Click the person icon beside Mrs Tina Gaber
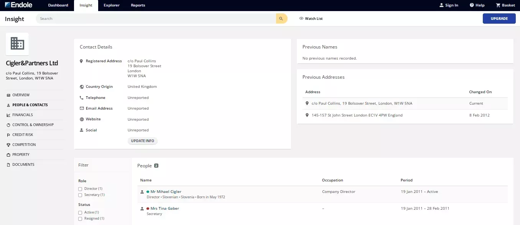This screenshot has height=225, width=520. [x=142, y=209]
